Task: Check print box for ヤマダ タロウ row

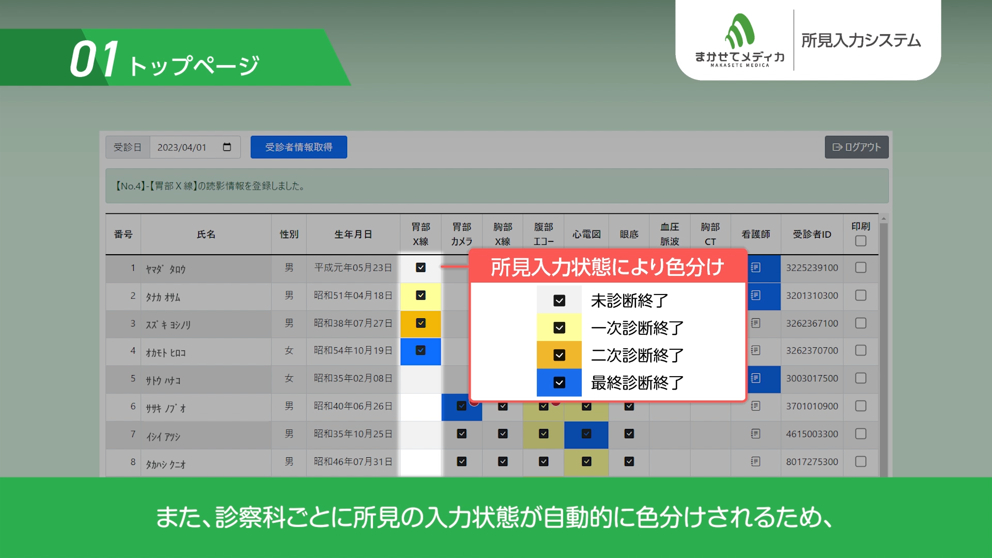Action: (x=860, y=268)
